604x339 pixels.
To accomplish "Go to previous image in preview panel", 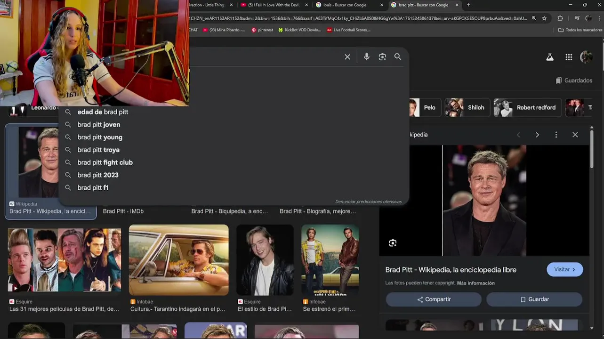I will (x=518, y=135).
